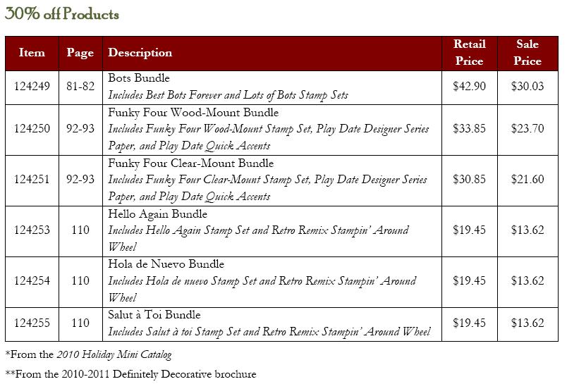Image resolution: width=567 pixels, height=384 pixels.
Task: Select item number 124250
Action: pyautogui.click(x=32, y=129)
